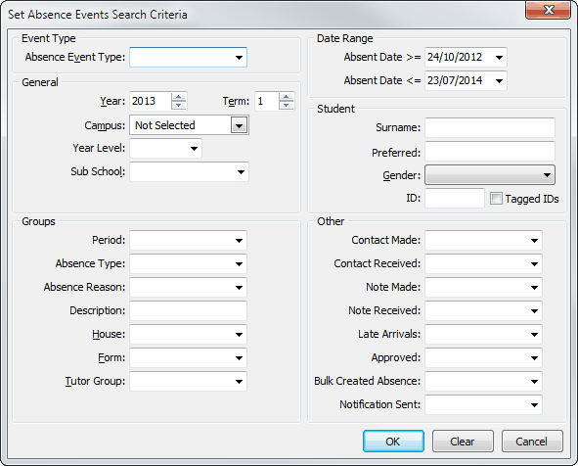The image size is (578, 466).
Task: Decrease the Term spinner value
Action: click(x=286, y=106)
